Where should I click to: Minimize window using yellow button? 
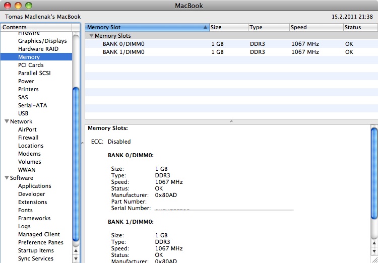[x=18, y=6]
